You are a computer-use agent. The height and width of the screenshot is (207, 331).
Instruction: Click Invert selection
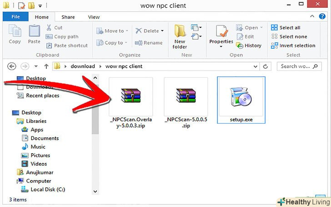293,45
